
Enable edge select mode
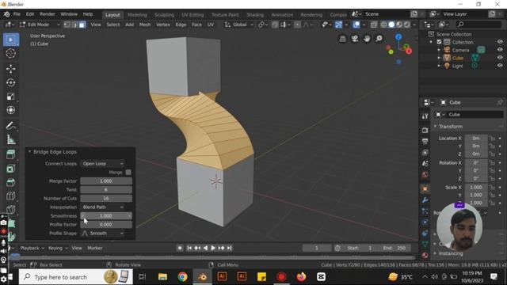[x=74, y=25]
